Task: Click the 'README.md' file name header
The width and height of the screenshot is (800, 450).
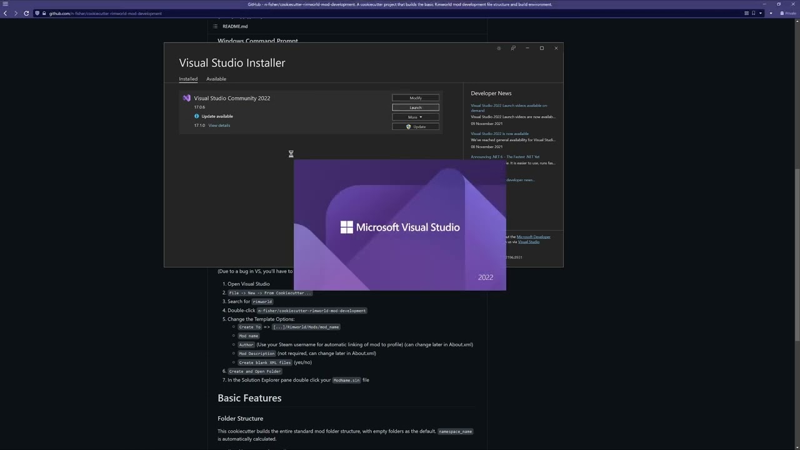Action: pyautogui.click(x=235, y=26)
